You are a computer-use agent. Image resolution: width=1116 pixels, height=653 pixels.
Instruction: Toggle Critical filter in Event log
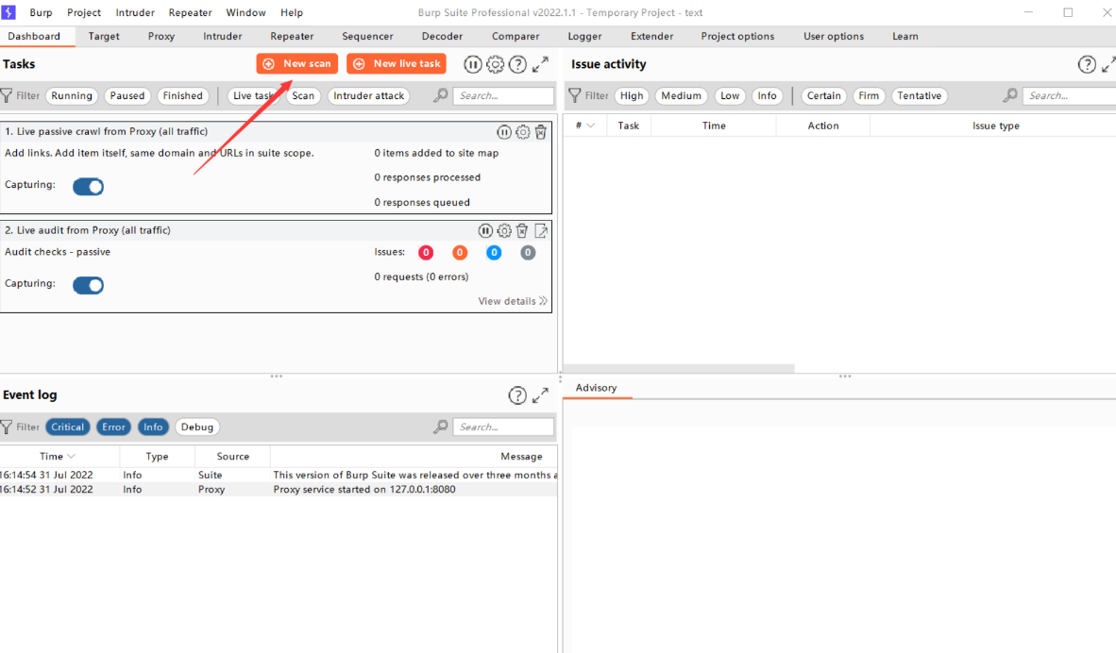pos(68,427)
